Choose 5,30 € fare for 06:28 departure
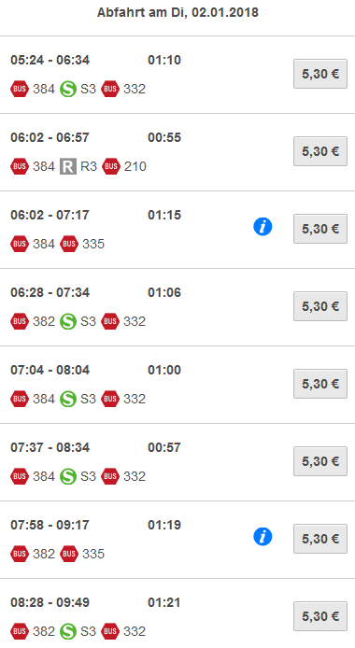This screenshot has width=355, height=648. [320, 306]
